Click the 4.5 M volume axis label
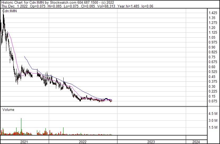Image resolution: width=220 pixels, height=144 pixels. 213,114
